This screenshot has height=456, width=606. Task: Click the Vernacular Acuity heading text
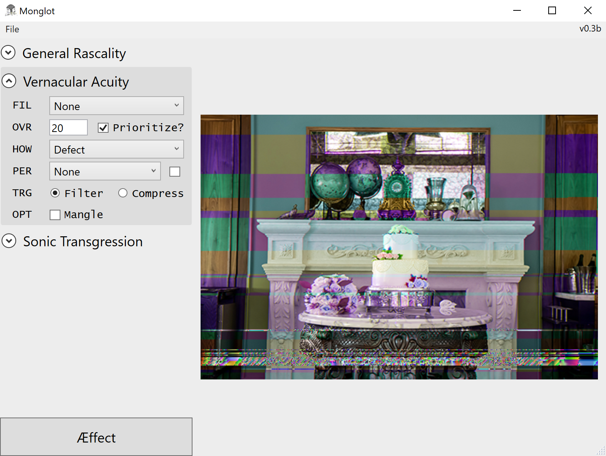(x=76, y=82)
